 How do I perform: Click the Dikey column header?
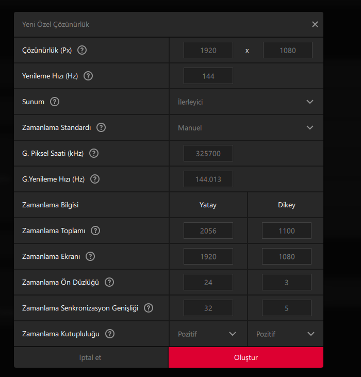(287, 205)
